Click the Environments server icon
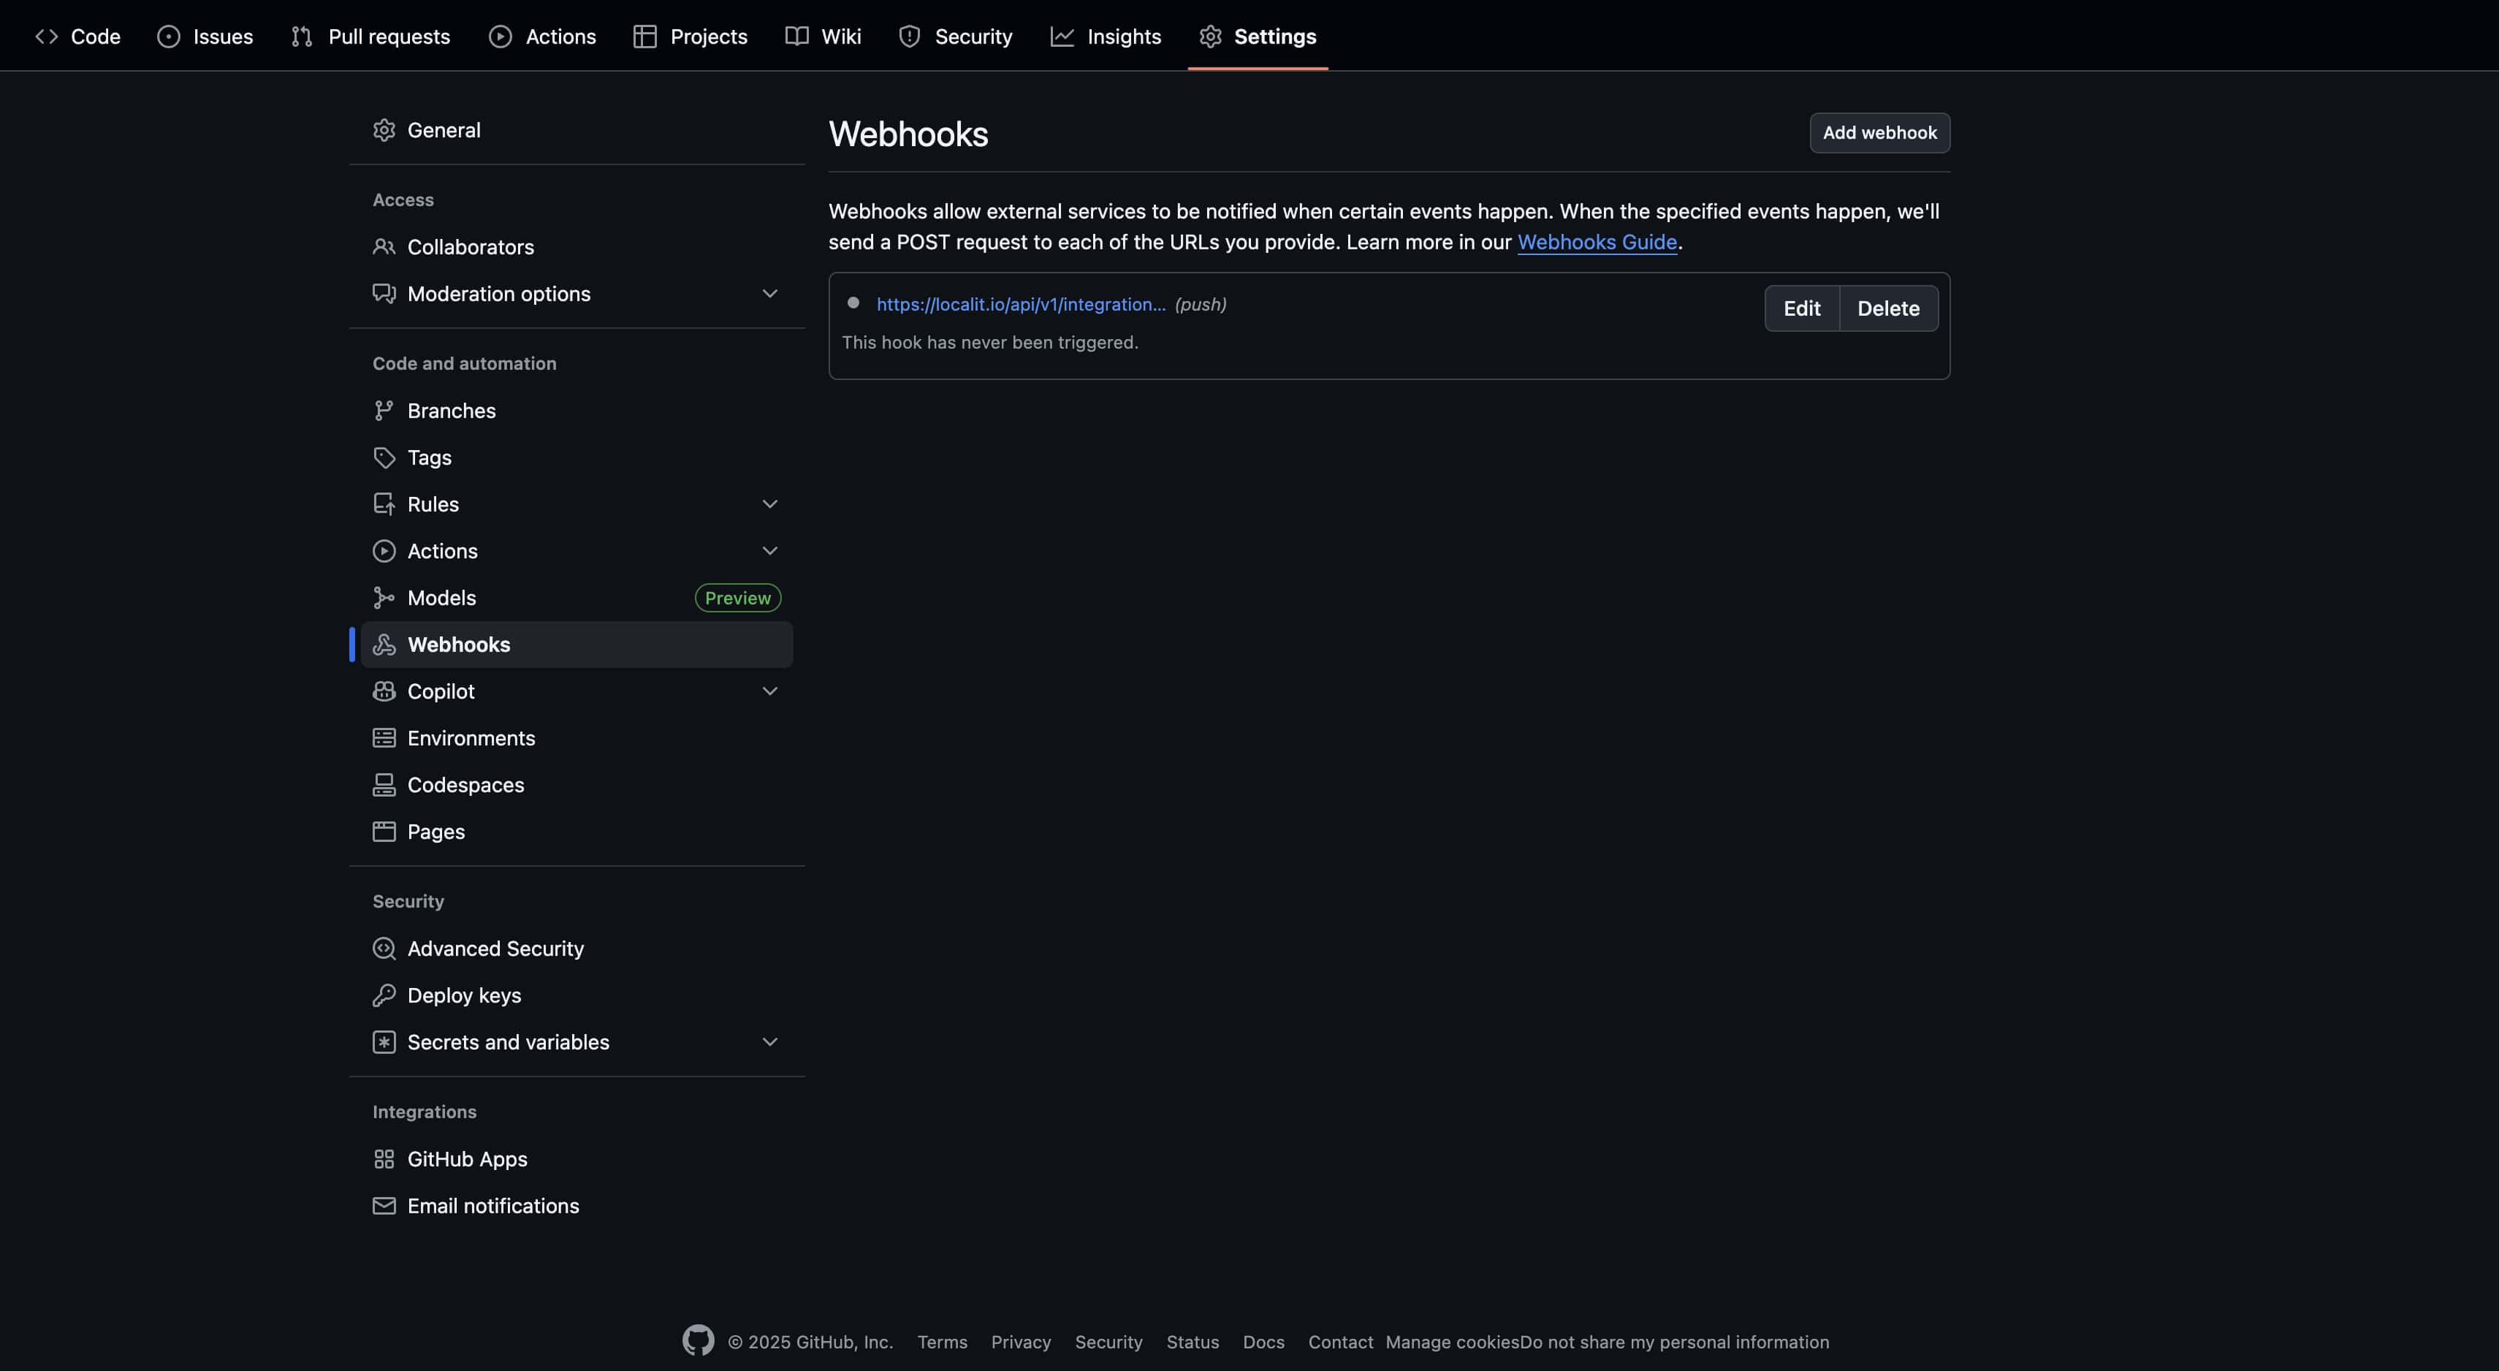Image resolution: width=2499 pixels, height=1371 pixels. click(x=384, y=737)
